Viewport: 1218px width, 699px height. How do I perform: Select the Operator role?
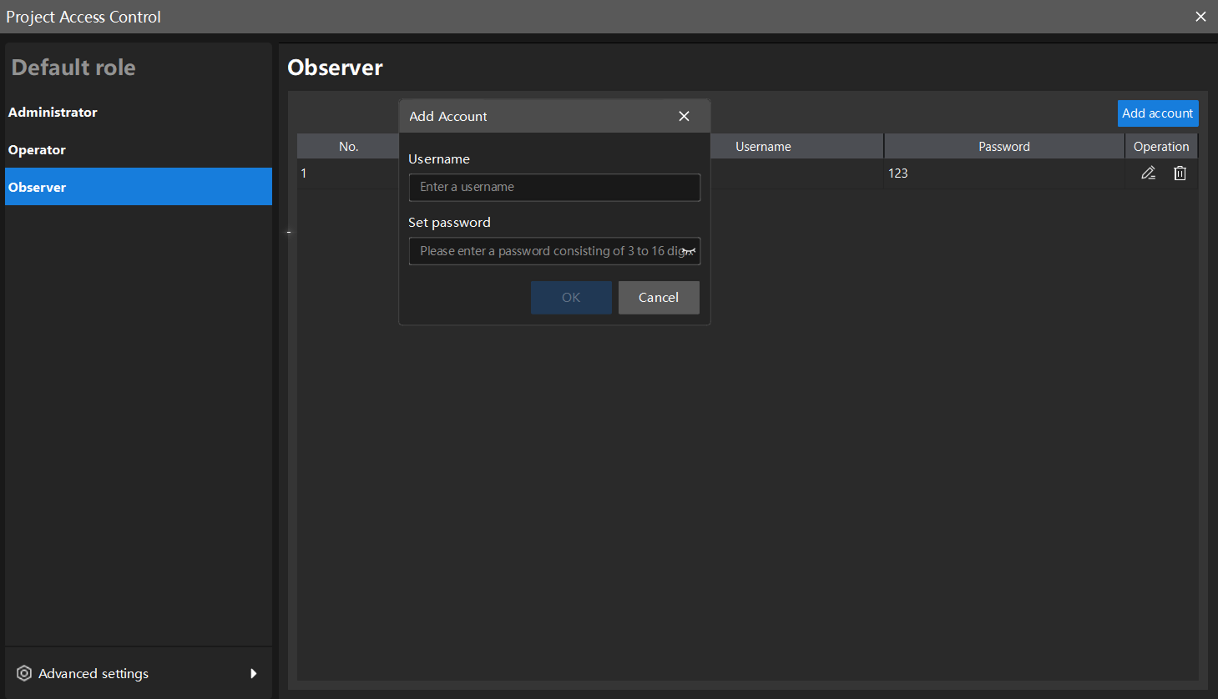(37, 149)
